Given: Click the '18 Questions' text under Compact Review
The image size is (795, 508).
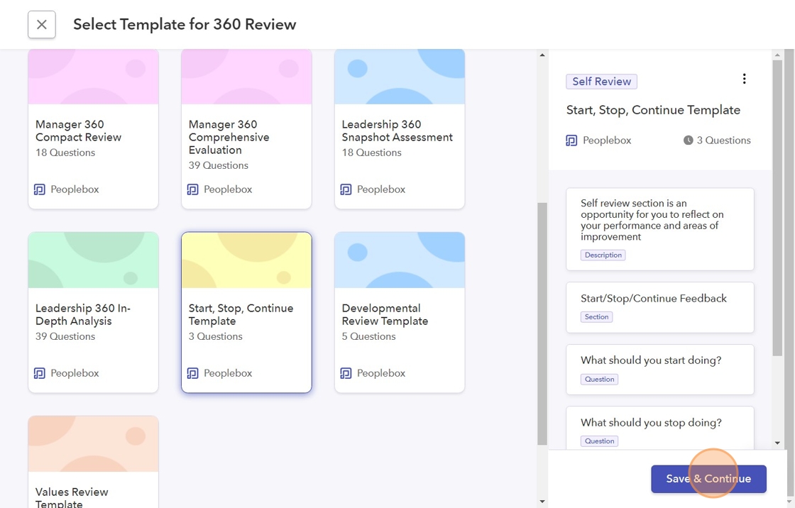Looking at the screenshot, I should (65, 153).
